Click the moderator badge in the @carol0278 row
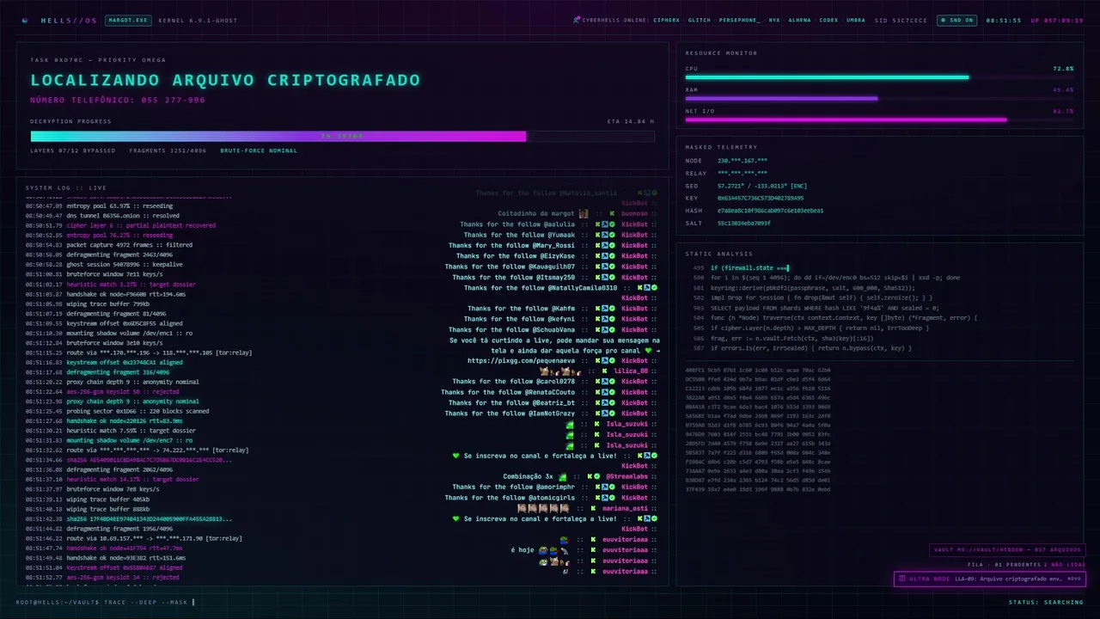The image size is (1100, 619). pyautogui.click(x=605, y=382)
